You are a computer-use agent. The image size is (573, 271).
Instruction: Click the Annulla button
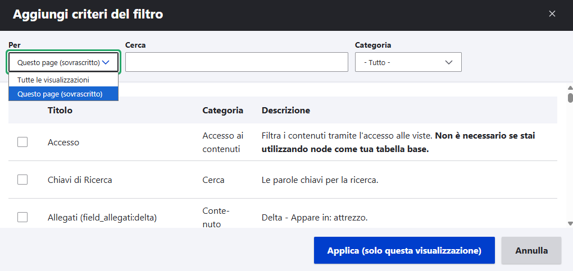(x=531, y=250)
